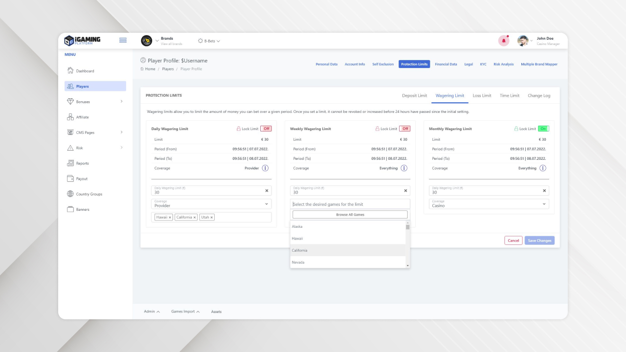Remove the Utah tag
Image resolution: width=626 pixels, height=352 pixels.
coord(212,217)
